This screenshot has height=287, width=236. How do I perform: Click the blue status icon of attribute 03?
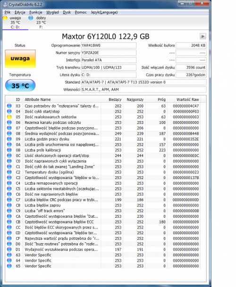pyautogui.click(x=9, y=106)
